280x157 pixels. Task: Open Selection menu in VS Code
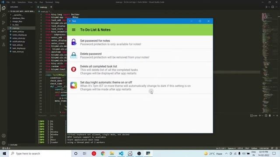[21, 2]
